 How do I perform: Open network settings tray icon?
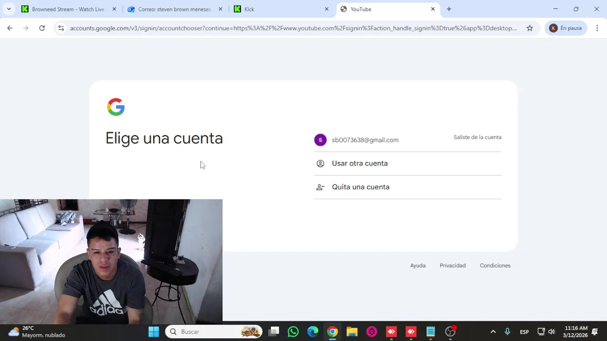(x=541, y=332)
